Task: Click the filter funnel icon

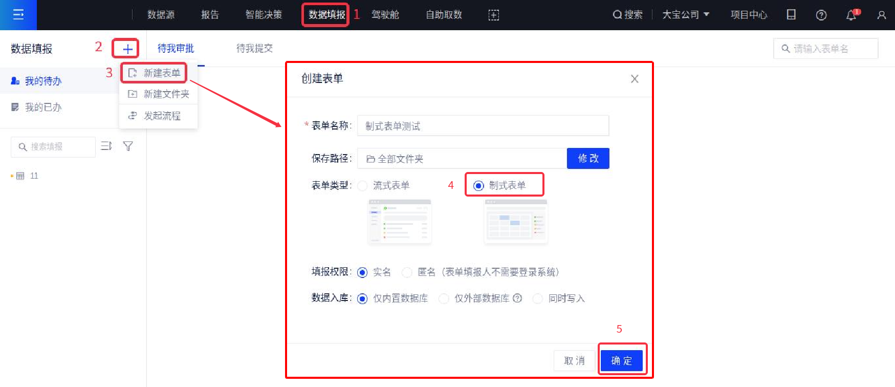Action: pyautogui.click(x=128, y=146)
